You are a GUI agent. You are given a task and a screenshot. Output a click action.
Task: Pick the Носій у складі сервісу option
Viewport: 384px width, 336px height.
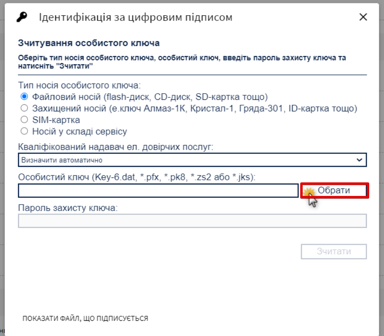click(24, 131)
